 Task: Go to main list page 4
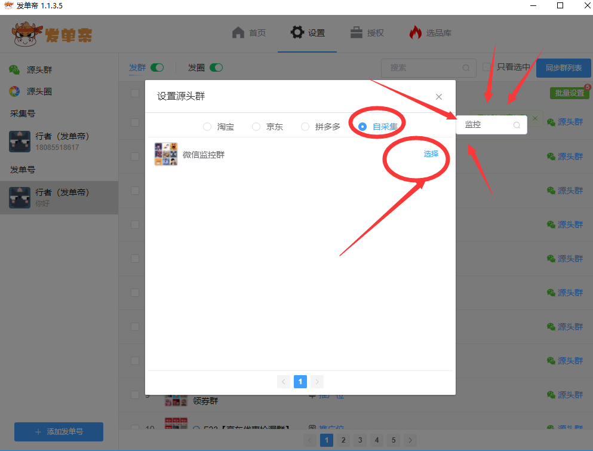pos(377,440)
